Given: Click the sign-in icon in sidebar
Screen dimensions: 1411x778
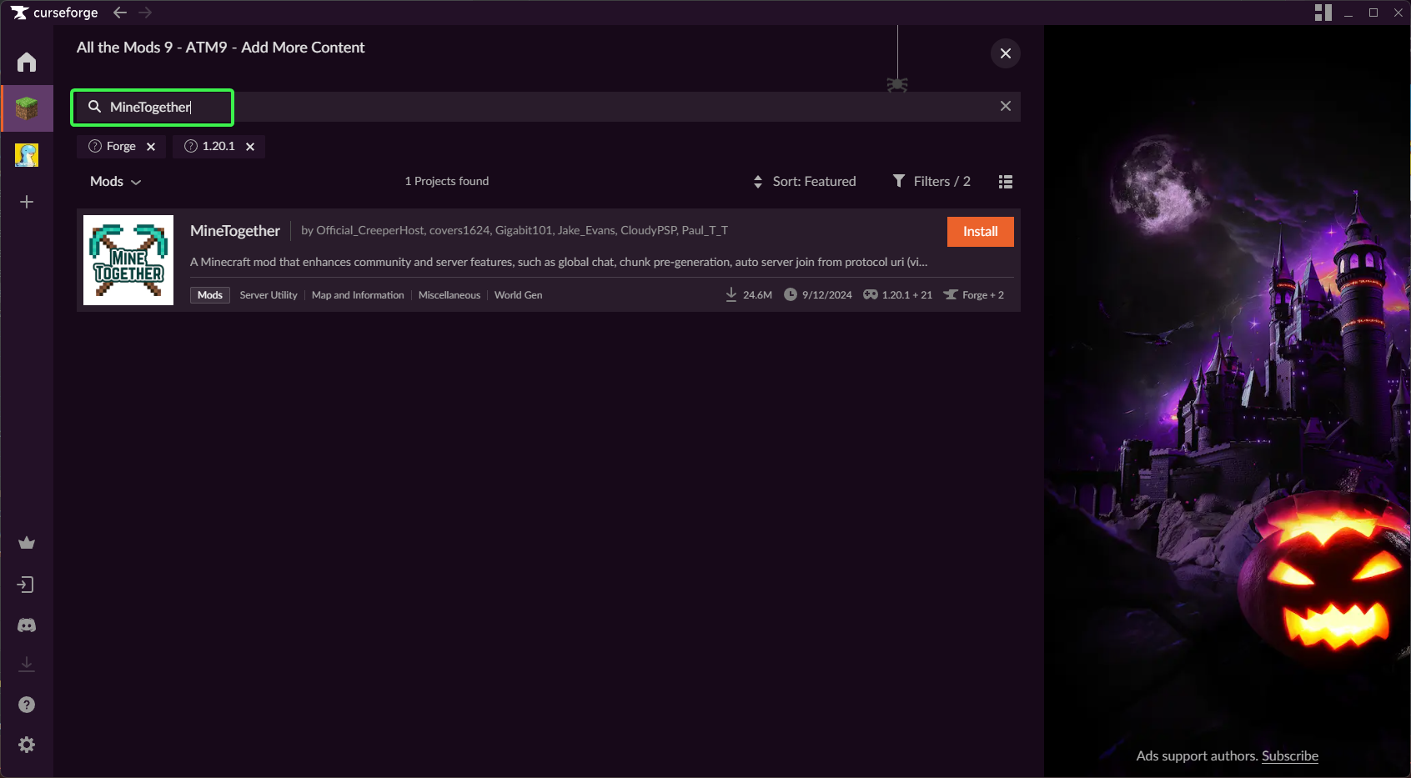Looking at the screenshot, I should click(27, 585).
